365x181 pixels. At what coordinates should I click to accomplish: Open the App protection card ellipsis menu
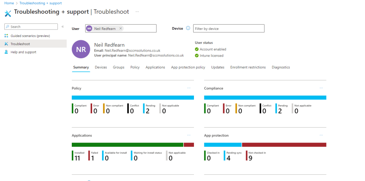321,135
